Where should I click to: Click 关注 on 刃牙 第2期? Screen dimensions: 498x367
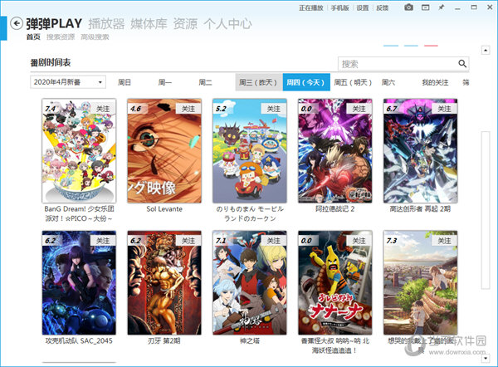click(188, 241)
